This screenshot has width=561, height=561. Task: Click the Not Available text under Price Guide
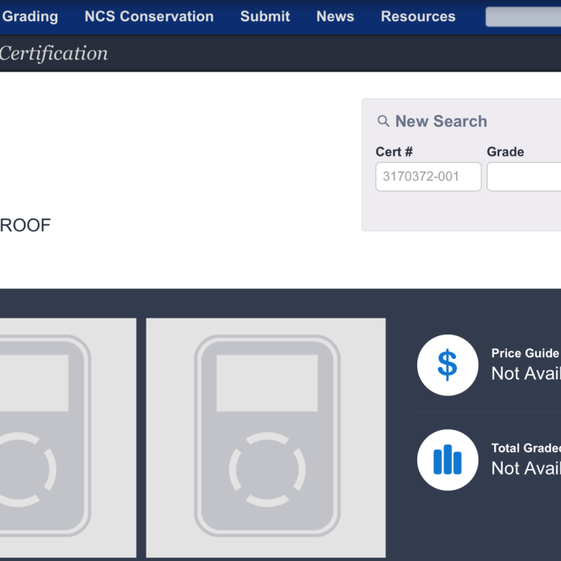coord(526,373)
